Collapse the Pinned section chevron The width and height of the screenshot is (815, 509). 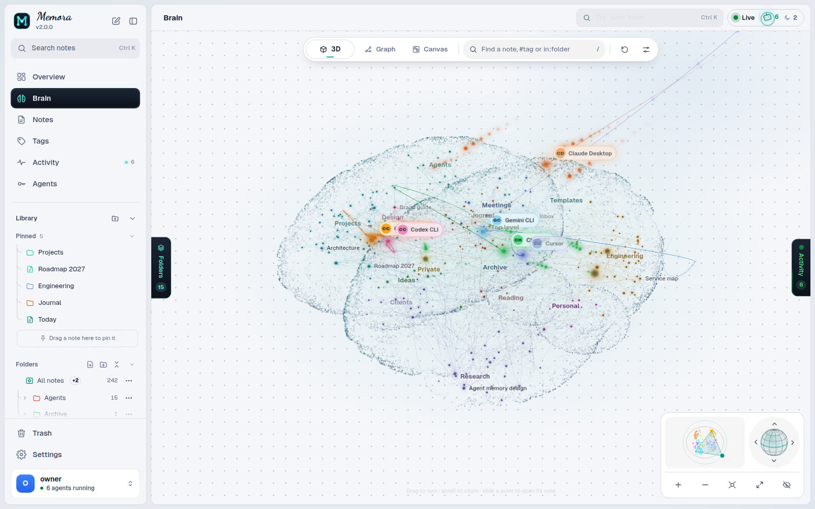132,236
